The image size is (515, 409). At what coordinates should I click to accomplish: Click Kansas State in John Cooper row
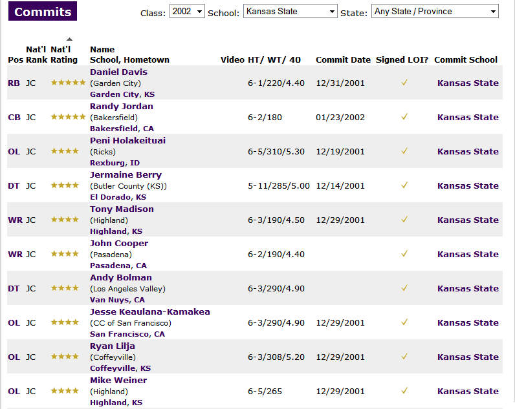[468, 255]
